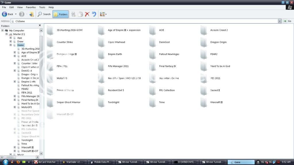Image resolution: width=294 pixels, height=165 pixels.
Task: Toggle the Folders pane button off
Action: pos(61,14)
